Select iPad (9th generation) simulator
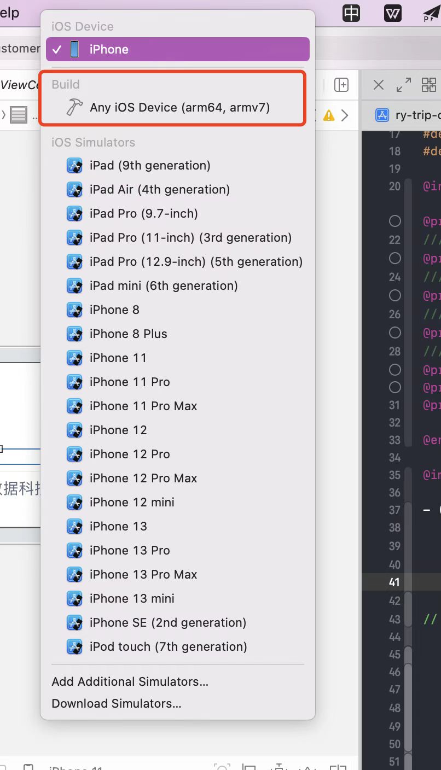 tap(178, 165)
